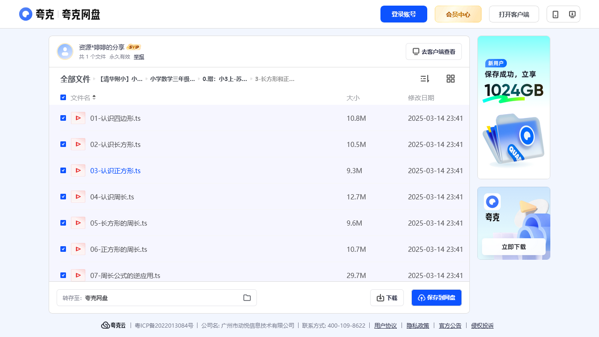Click the Quark logo icon

pos(26,14)
